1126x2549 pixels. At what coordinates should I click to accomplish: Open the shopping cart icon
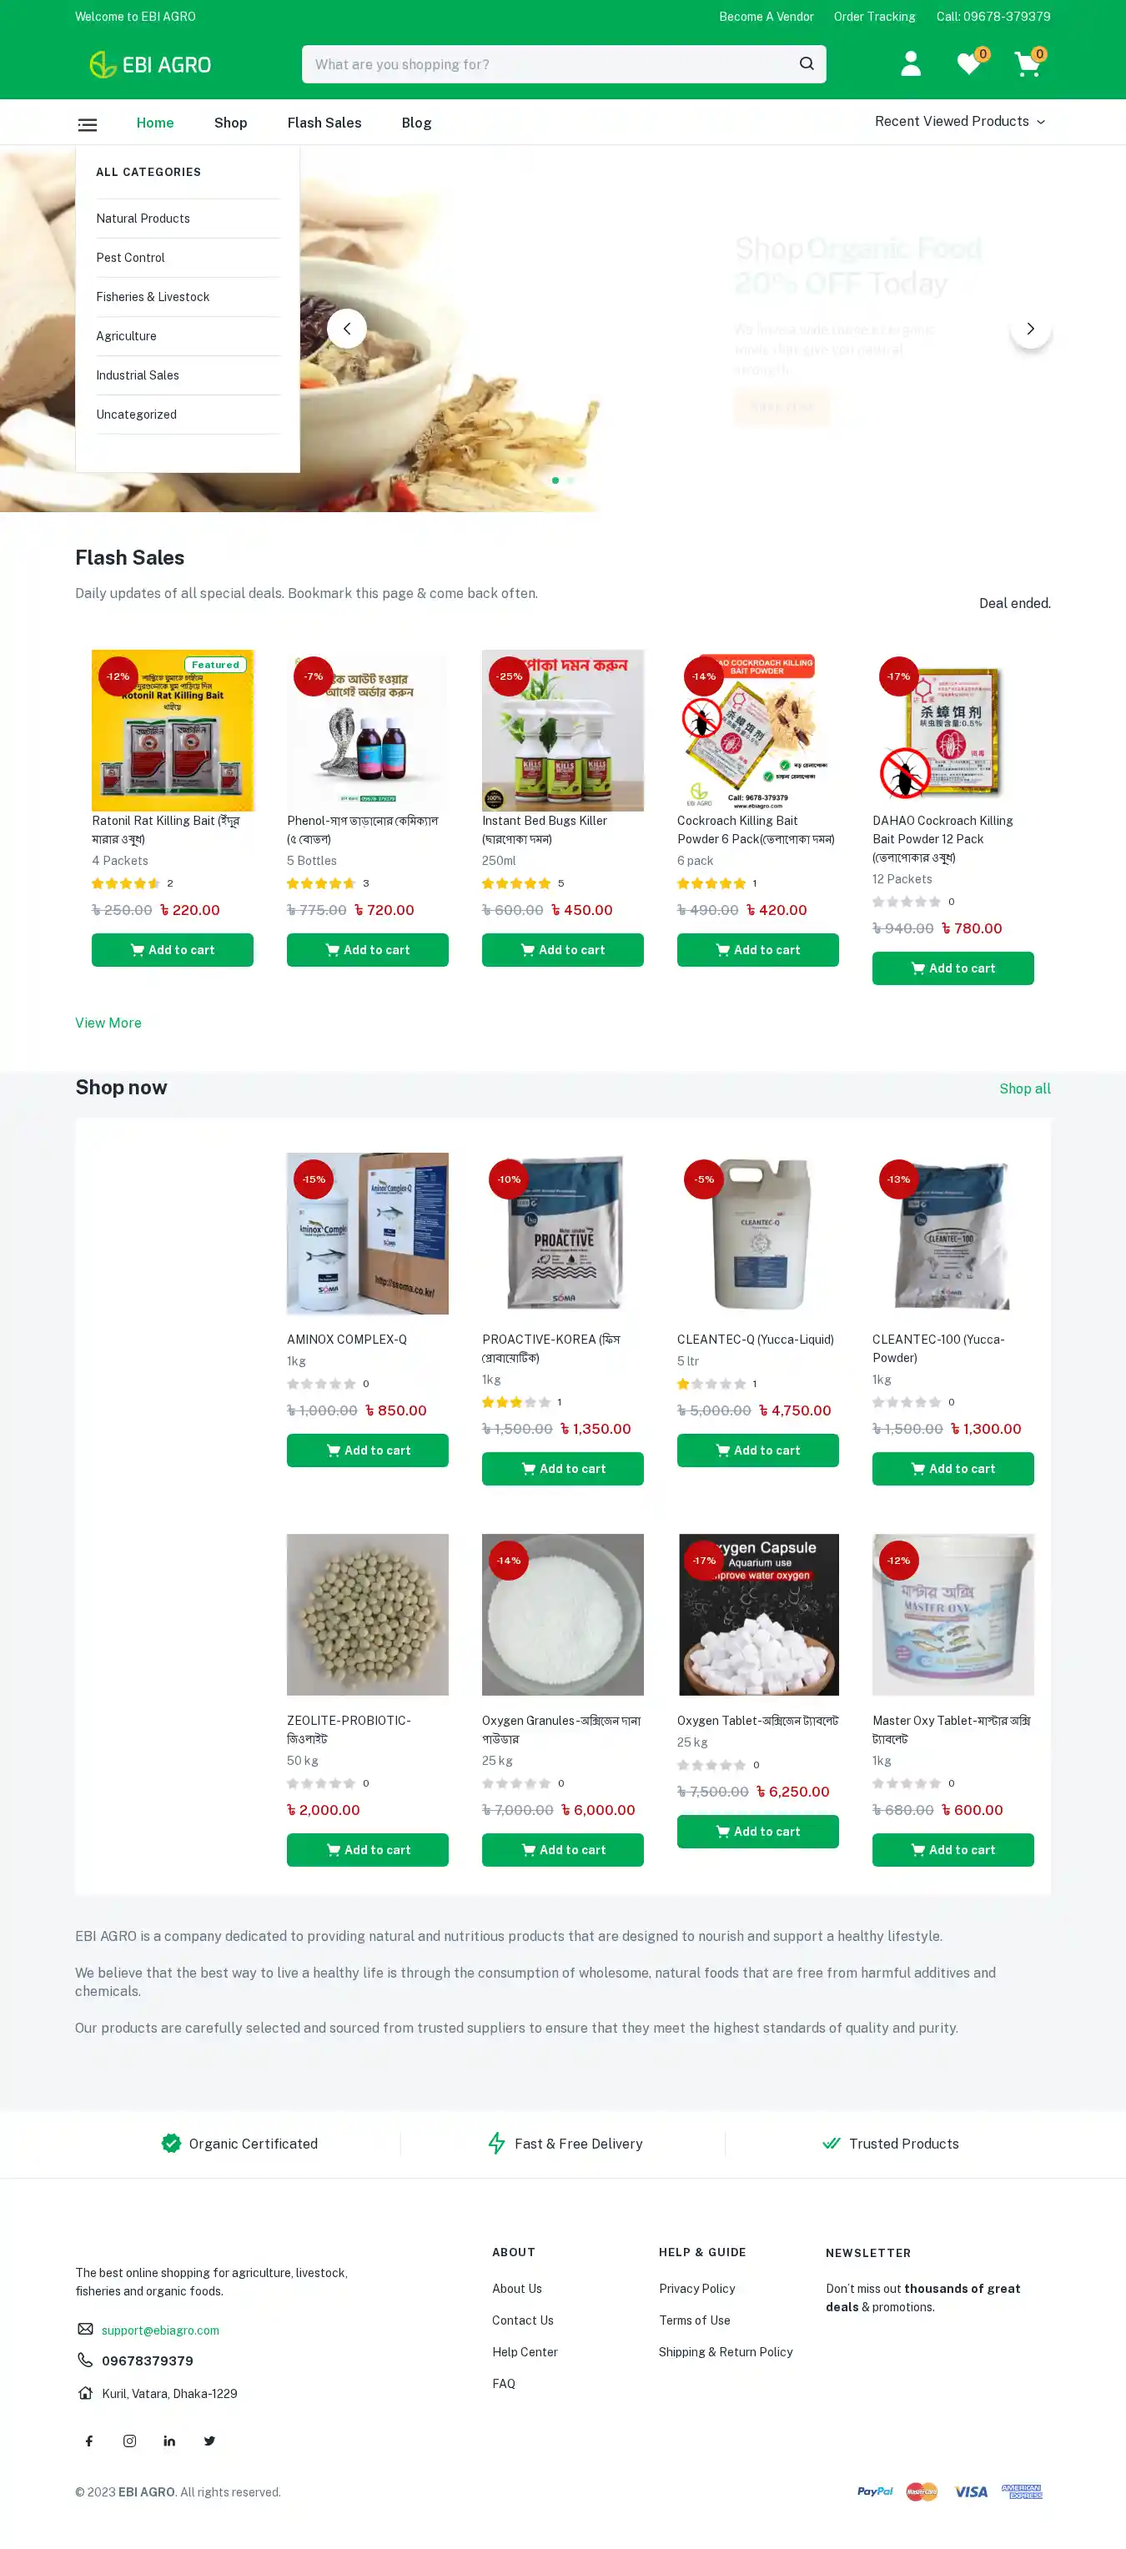[1027, 64]
